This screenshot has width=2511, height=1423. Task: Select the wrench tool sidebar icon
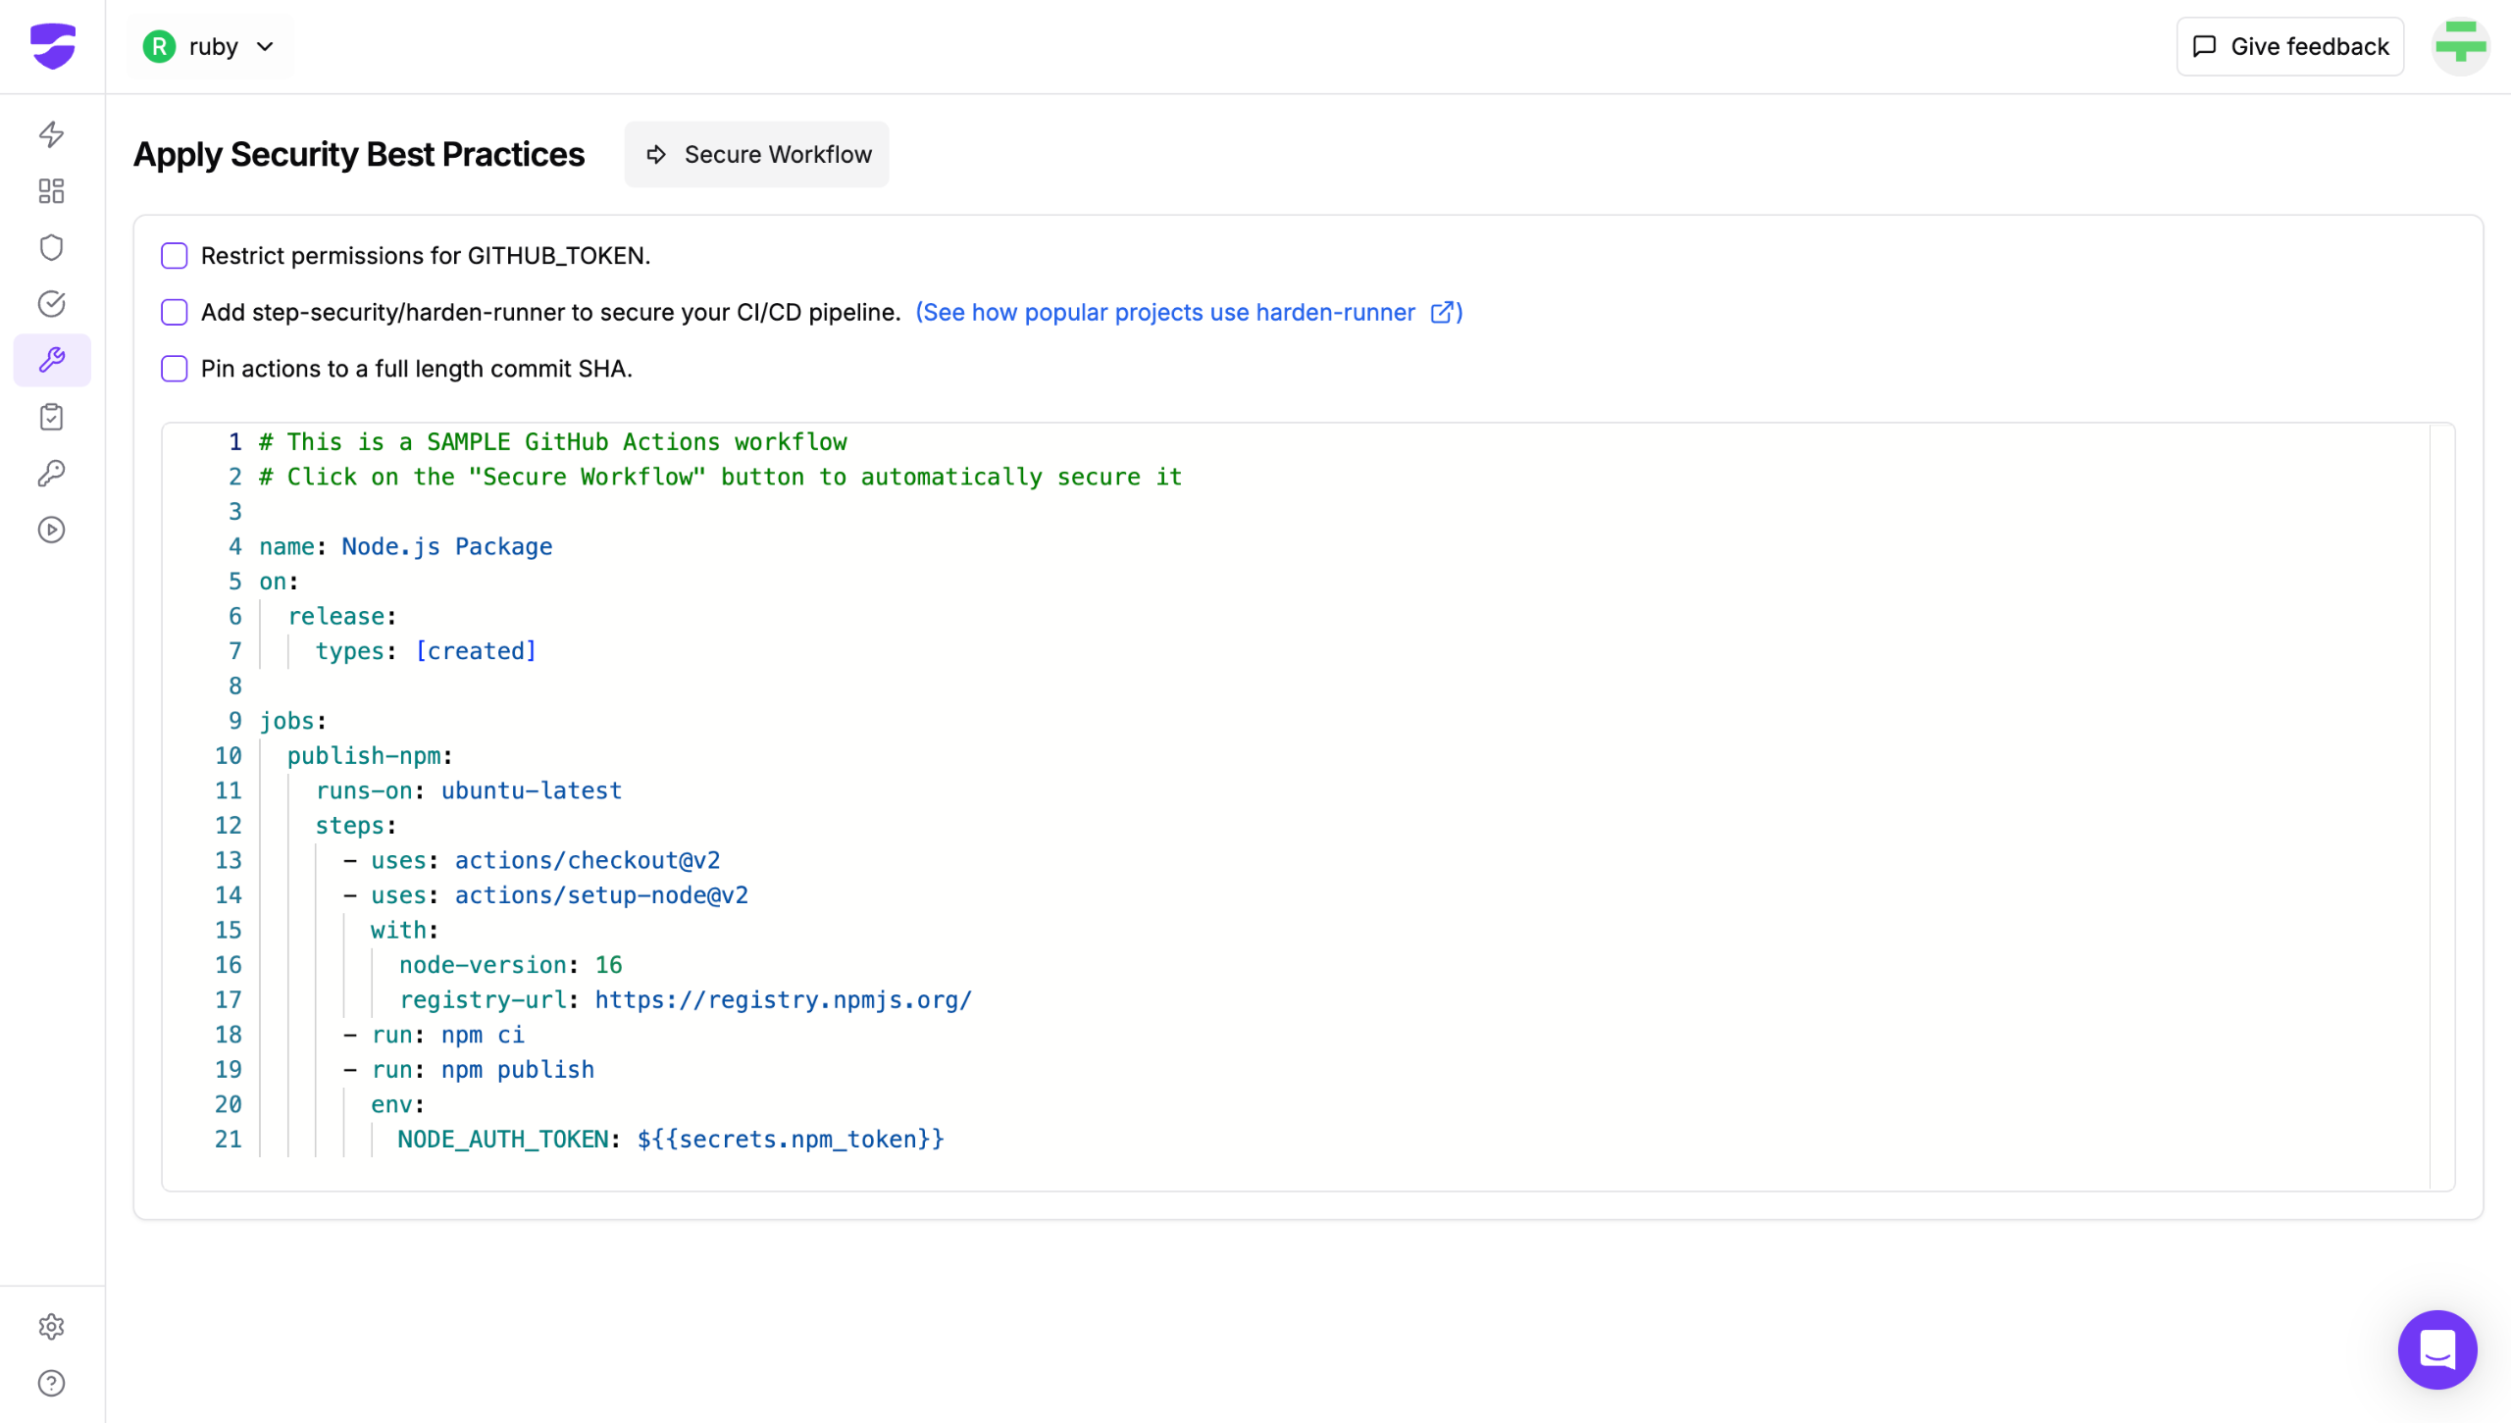point(52,360)
